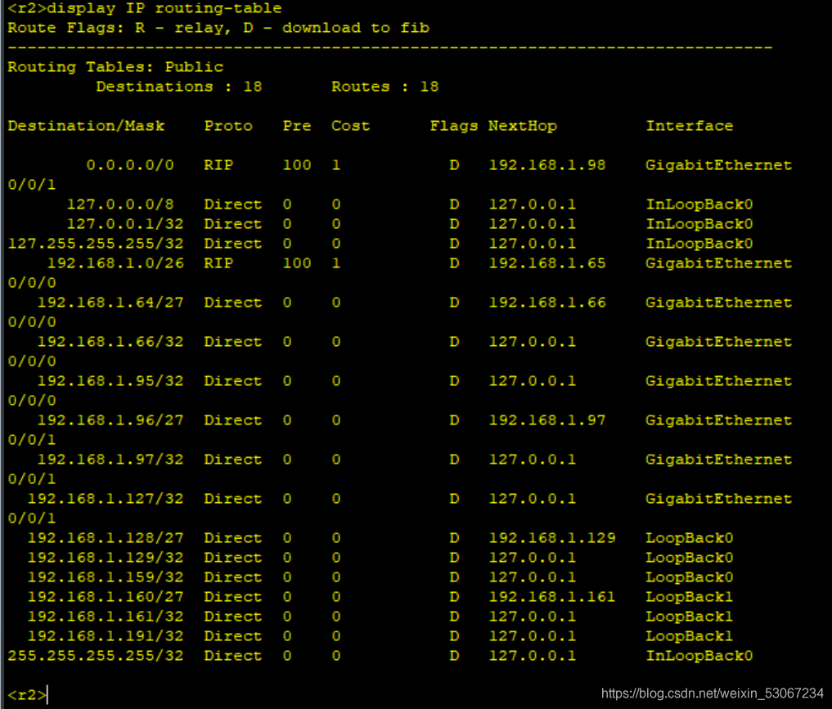Click the "Interface" column header
Viewport: 832px width, 709px height.
(690, 126)
